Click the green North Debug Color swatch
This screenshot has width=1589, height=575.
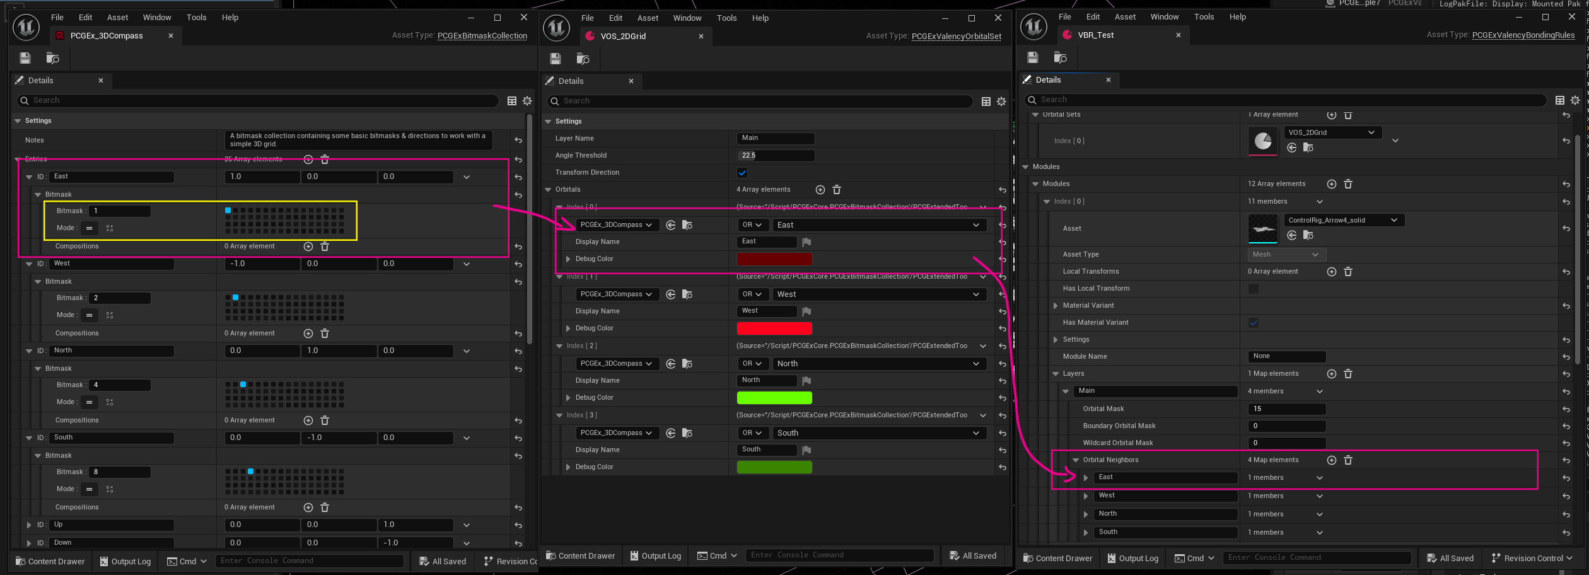coord(774,398)
